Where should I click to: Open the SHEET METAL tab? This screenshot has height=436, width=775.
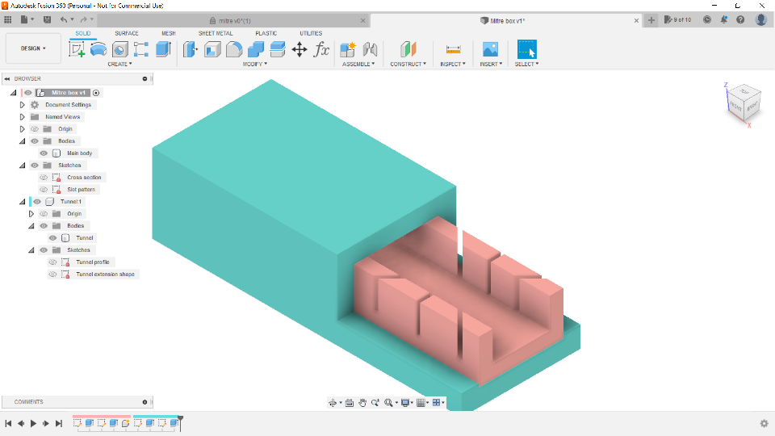coord(216,33)
